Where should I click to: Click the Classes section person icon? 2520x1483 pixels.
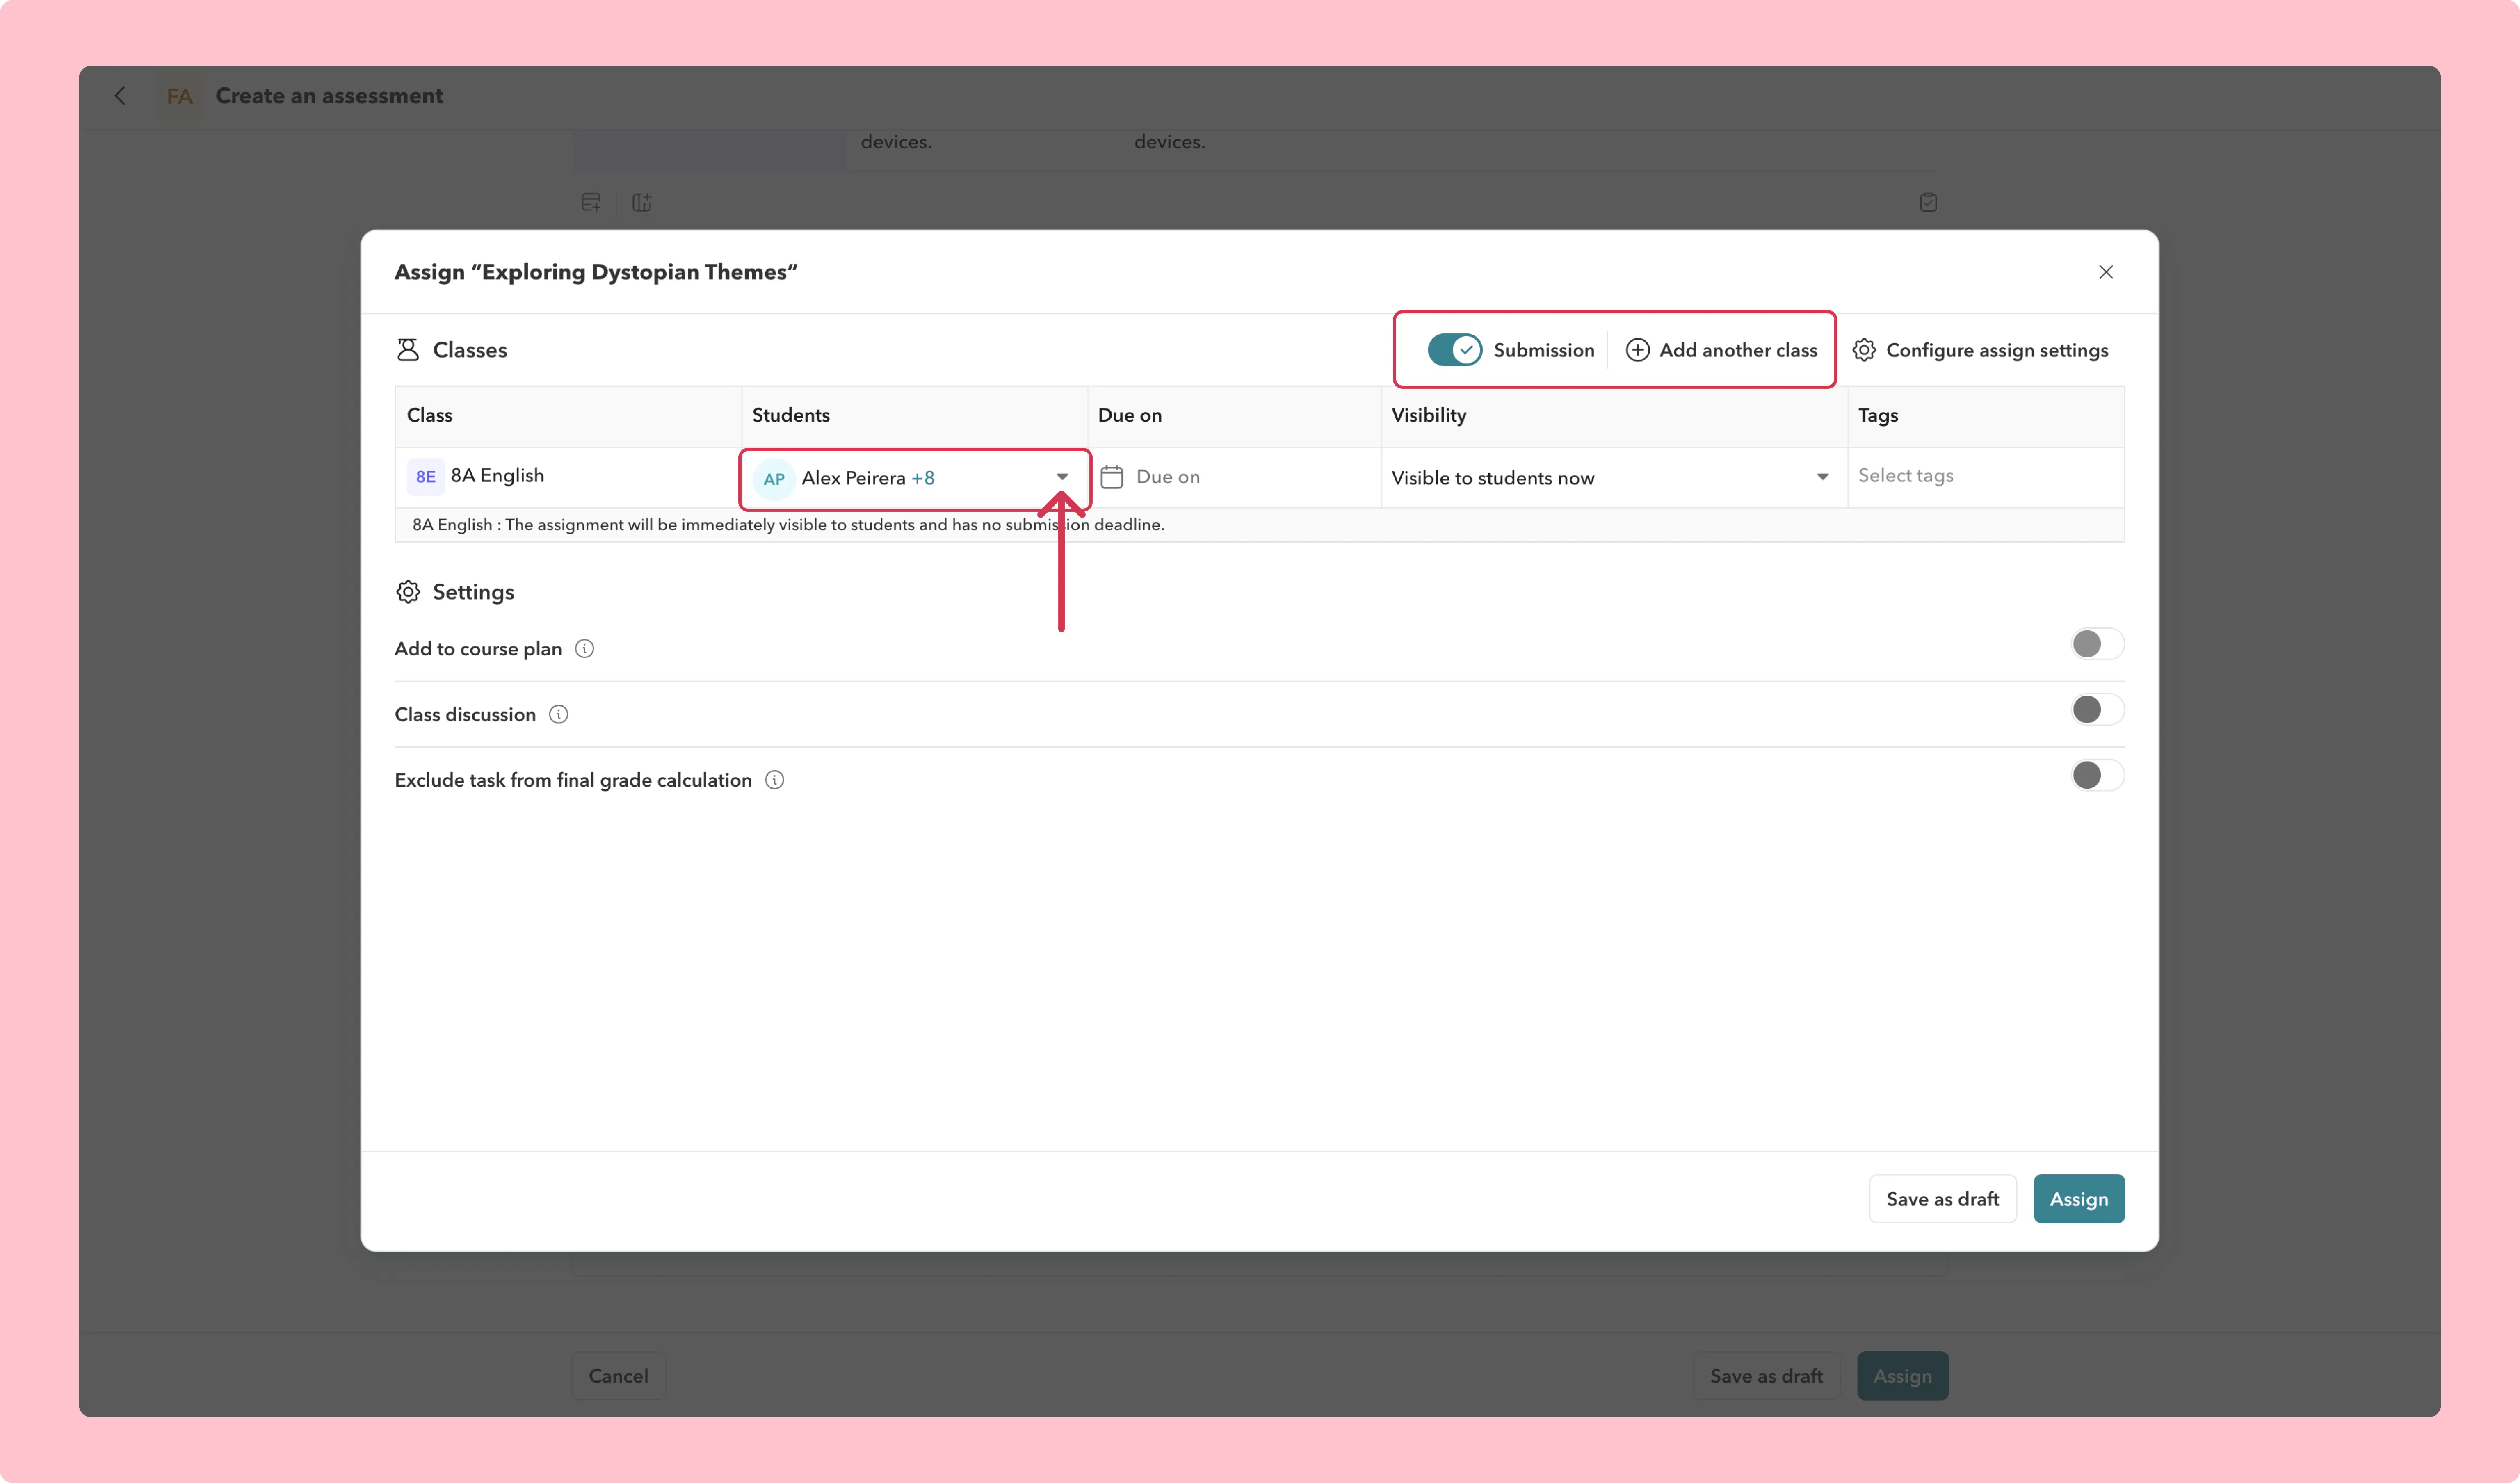point(408,350)
